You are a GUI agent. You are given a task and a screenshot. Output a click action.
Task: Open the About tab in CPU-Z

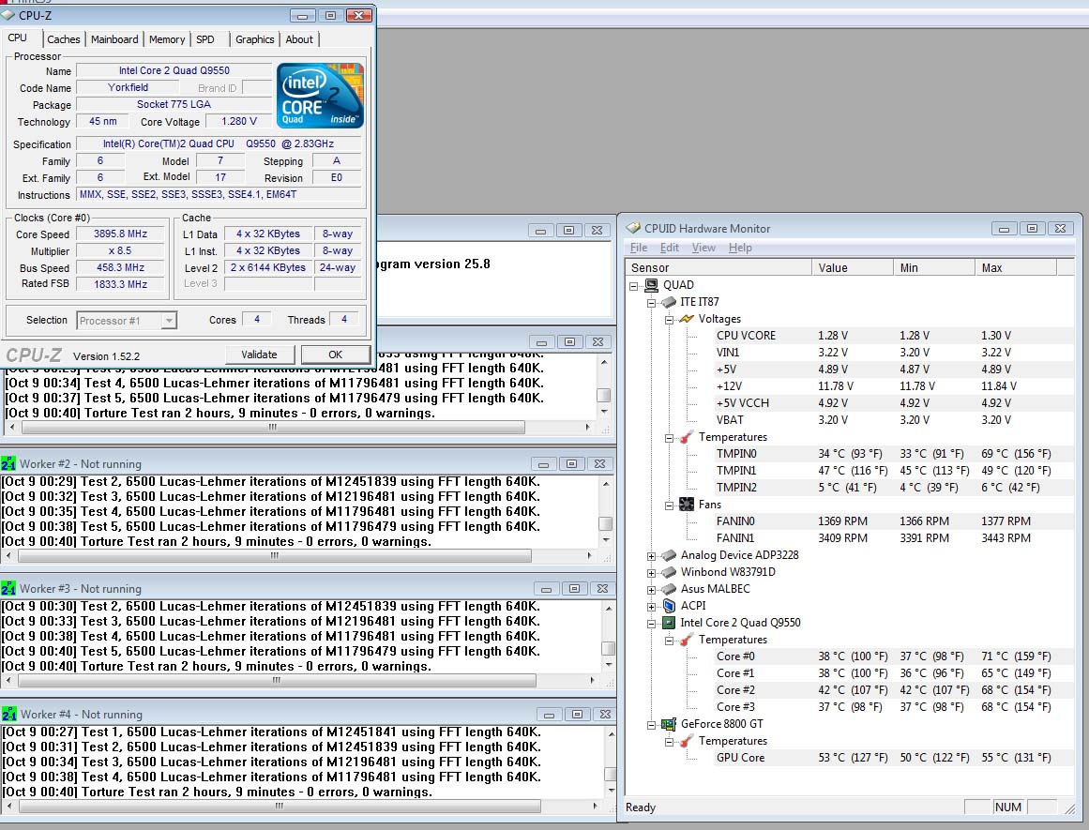tap(299, 39)
